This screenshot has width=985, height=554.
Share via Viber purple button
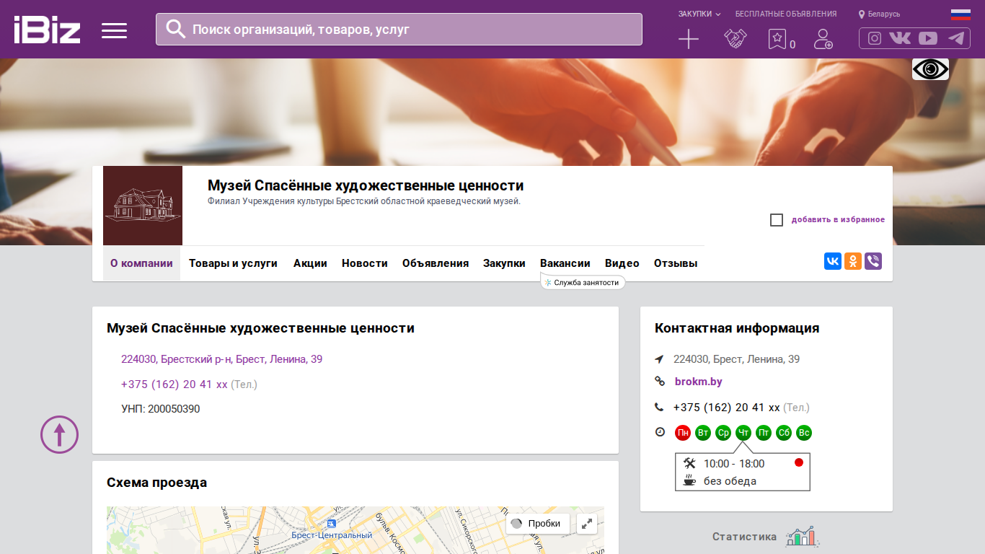(873, 261)
